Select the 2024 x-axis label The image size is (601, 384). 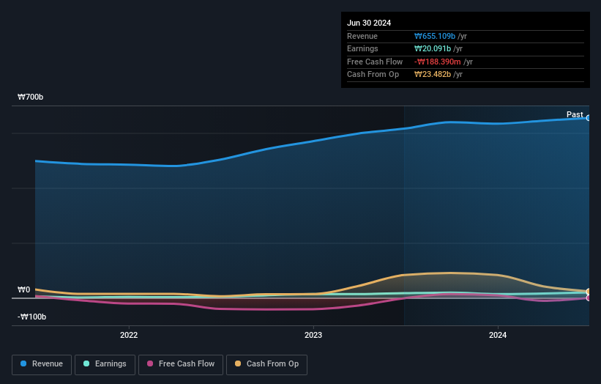tap(498, 335)
